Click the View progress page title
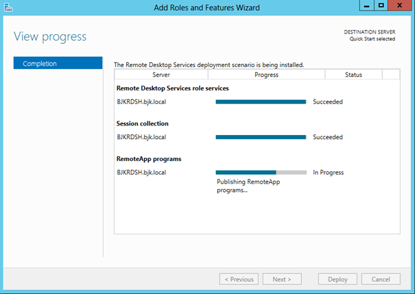Screen dimensions: 415x294 (x=50, y=37)
